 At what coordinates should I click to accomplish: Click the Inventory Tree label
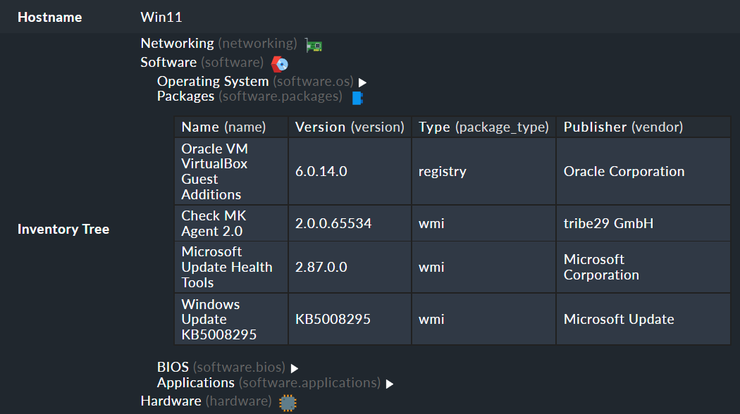point(63,229)
